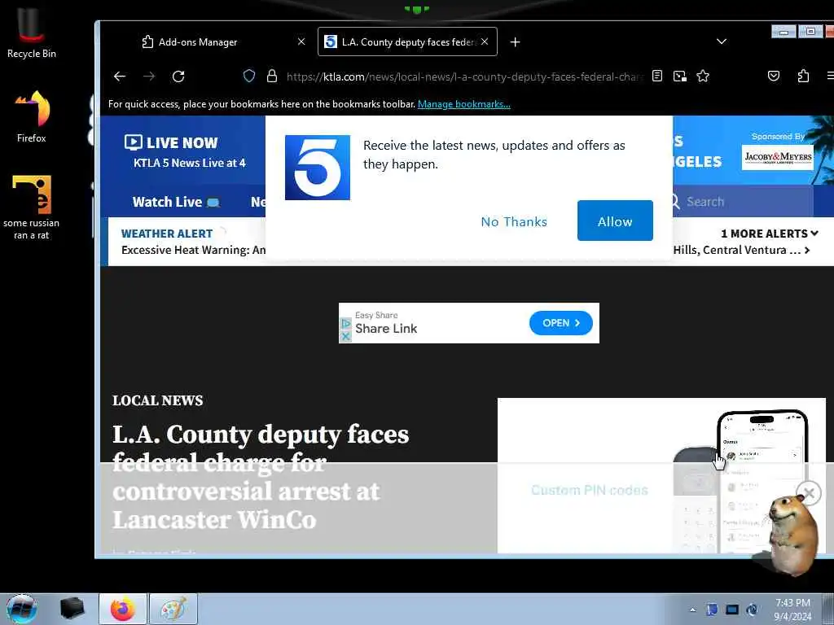Click Allow to enable notifications

click(x=615, y=221)
